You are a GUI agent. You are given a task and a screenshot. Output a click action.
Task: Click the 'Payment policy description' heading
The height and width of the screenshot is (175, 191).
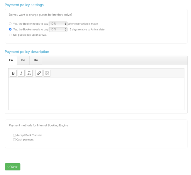(x=27, y=52)
